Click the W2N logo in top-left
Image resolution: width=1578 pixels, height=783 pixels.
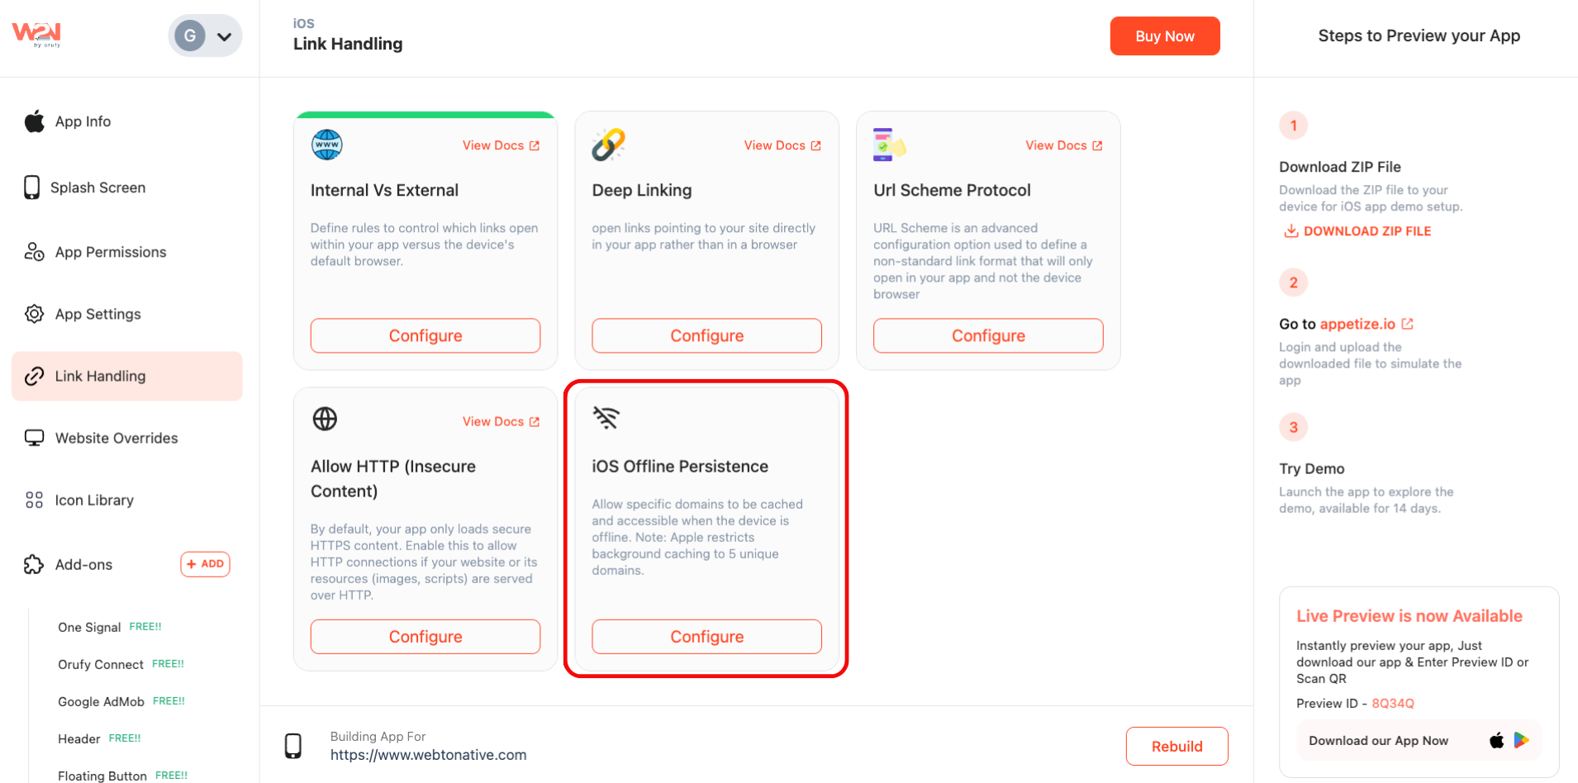coord(37,34)
